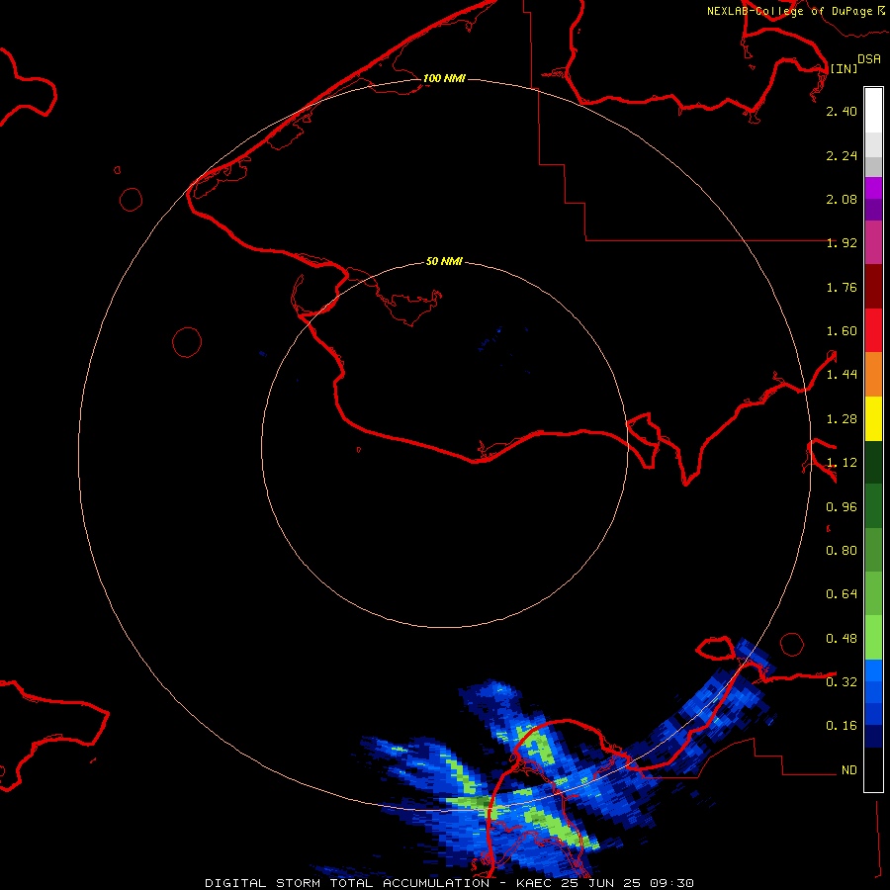Select the blue 0.32 legend swatch
Image resolution: width=890 pixels, height=890 pixels.
tap(873, 670)
